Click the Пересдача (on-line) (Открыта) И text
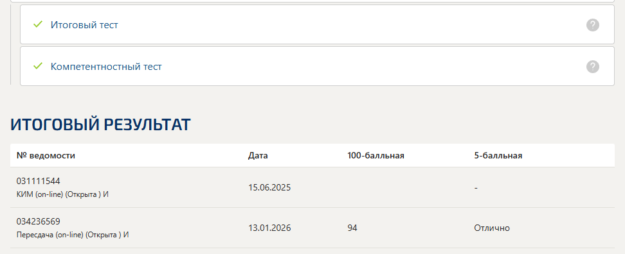Viewport: 625px width, 254px height. 73,235
